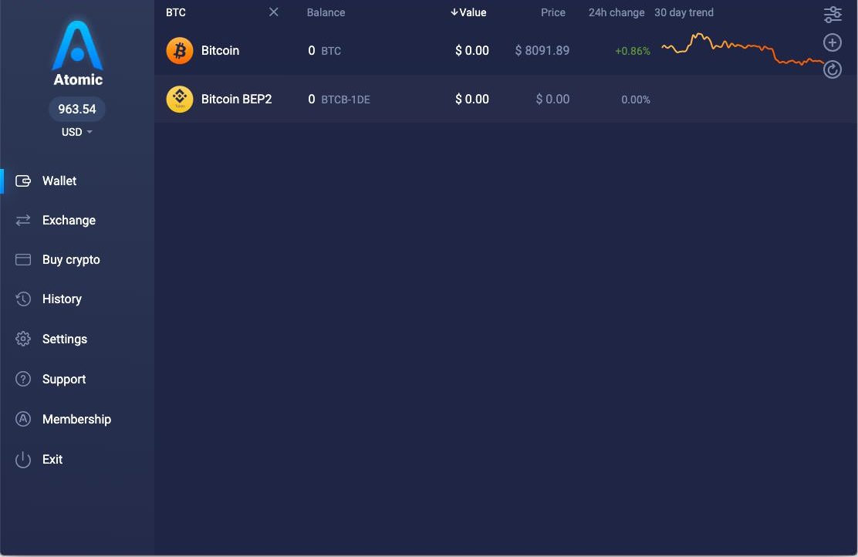Sort by the Price column header
Screen dimensions: 858x557
(552, 12)
